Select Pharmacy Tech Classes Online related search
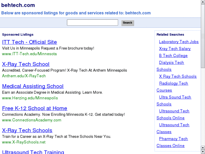Viewport: 205px width, 154px height. tap(173, 139)
